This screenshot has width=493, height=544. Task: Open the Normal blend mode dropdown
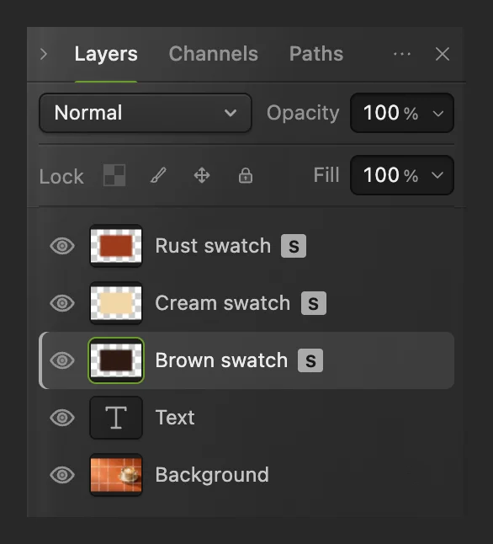(x=146, y=113)
